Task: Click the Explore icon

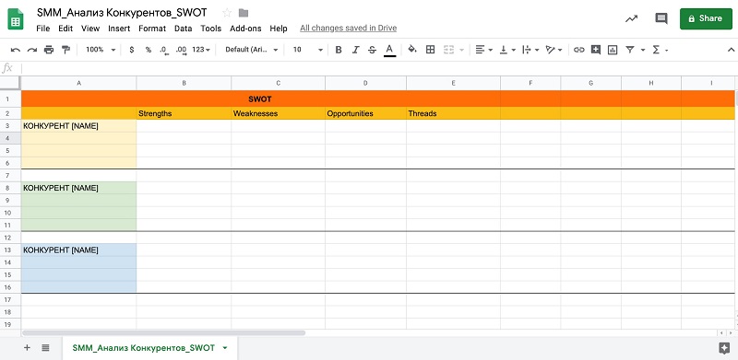Action: tap(724, 348)
